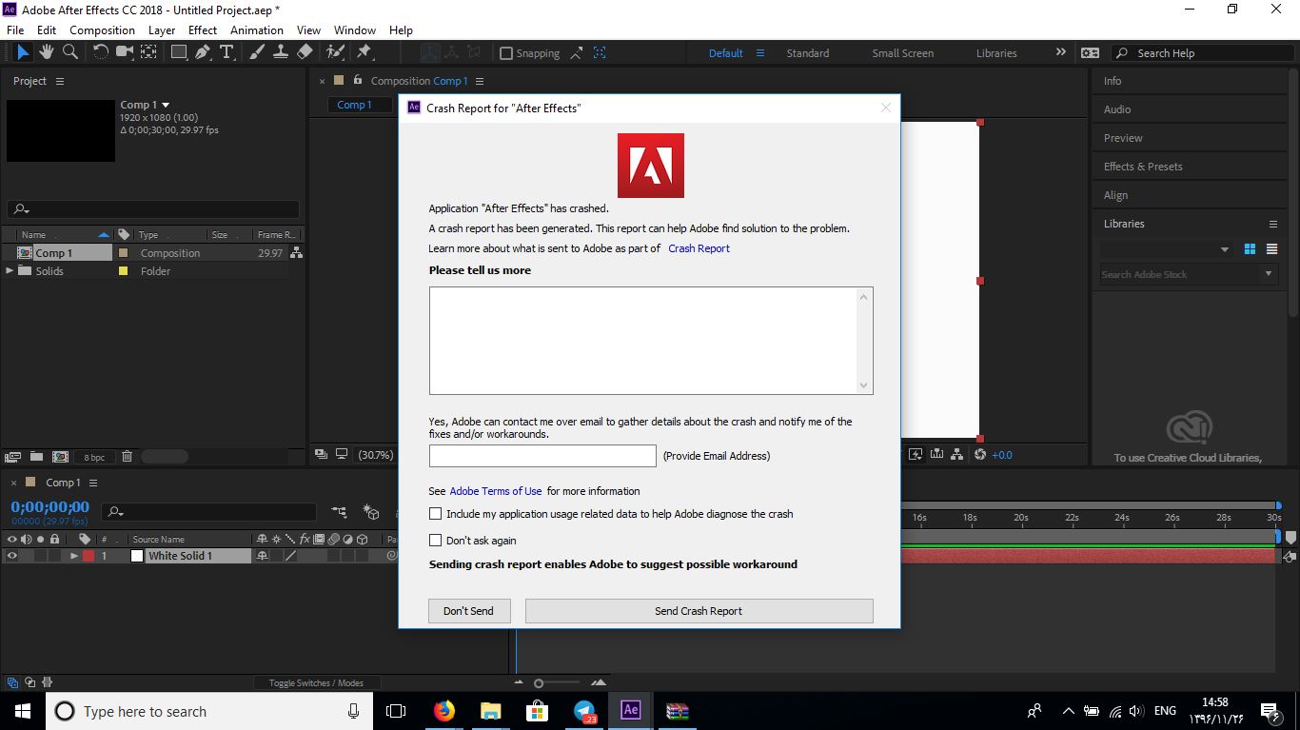Select the Unified Camera tool
The image size is (1300, 730).
pos(125,52)
